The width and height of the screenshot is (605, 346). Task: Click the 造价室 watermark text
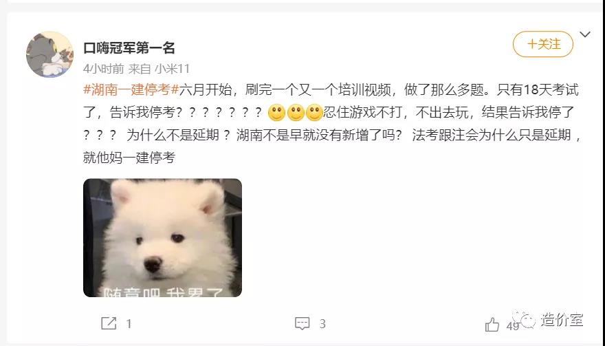[562, 319]
